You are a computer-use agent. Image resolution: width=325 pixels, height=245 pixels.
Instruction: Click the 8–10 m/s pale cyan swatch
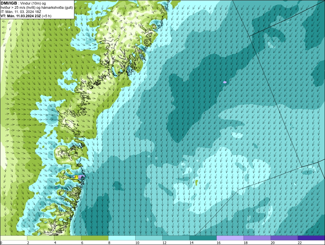(122, 238)
